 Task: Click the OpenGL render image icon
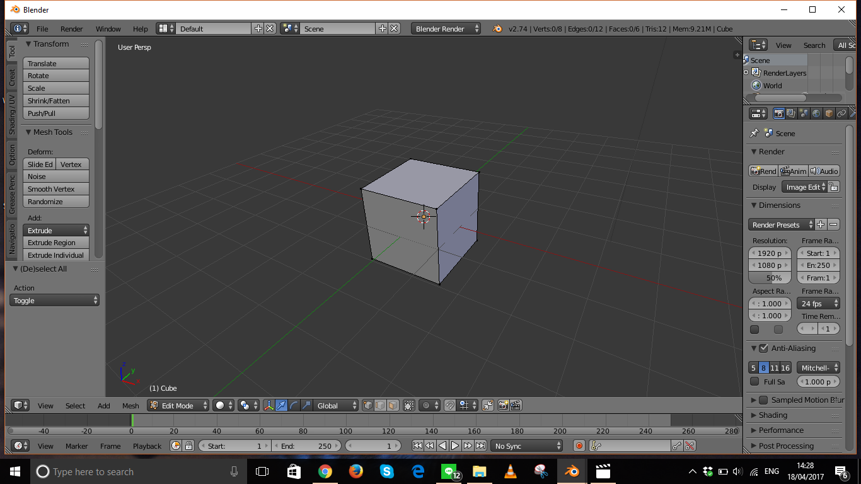pyautogui.click(x=504, y=405)
